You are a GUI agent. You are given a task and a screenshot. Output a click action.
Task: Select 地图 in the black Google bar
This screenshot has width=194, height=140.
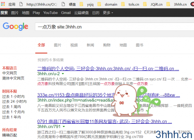coord(26,13)
